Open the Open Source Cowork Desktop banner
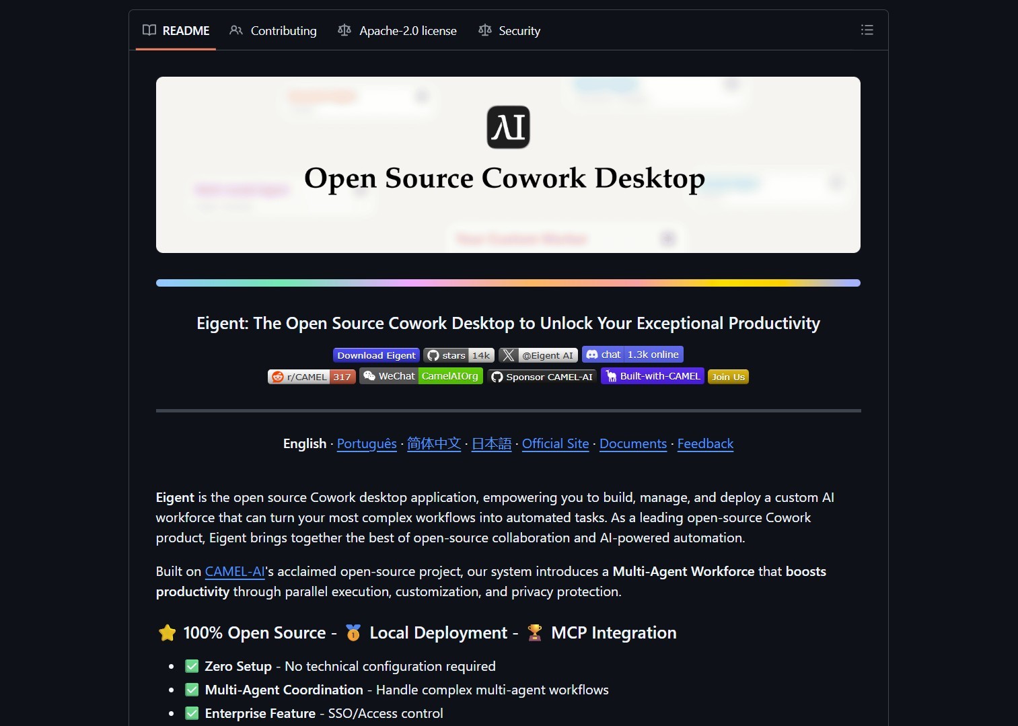The width and height of the screenshot is (1018, 726). point(508,165)
